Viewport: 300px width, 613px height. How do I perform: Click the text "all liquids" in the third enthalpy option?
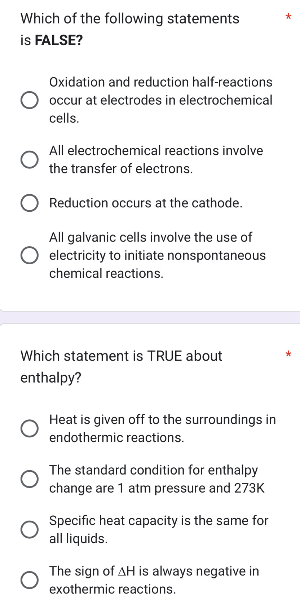tap(78, 538)
